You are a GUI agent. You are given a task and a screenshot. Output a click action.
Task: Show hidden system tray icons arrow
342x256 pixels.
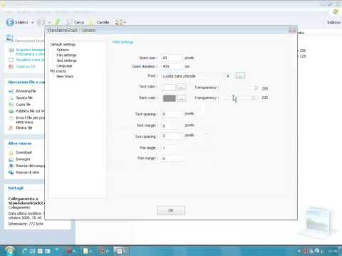(299, 251)
